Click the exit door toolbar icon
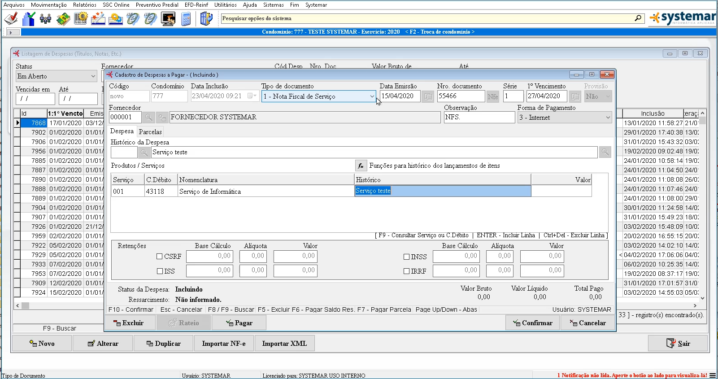The width and height of the screenshot is (718, 379). tap(206, 19)
